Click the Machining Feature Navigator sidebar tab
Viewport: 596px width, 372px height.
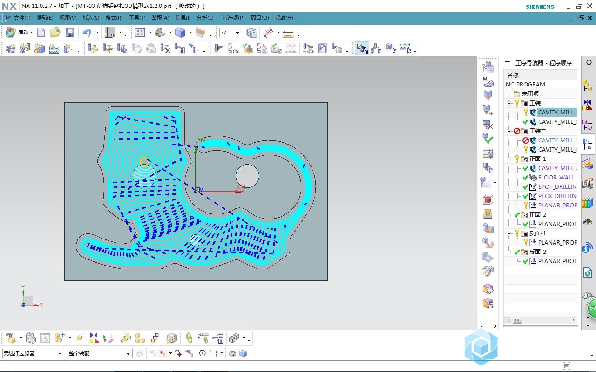(588, 164)
